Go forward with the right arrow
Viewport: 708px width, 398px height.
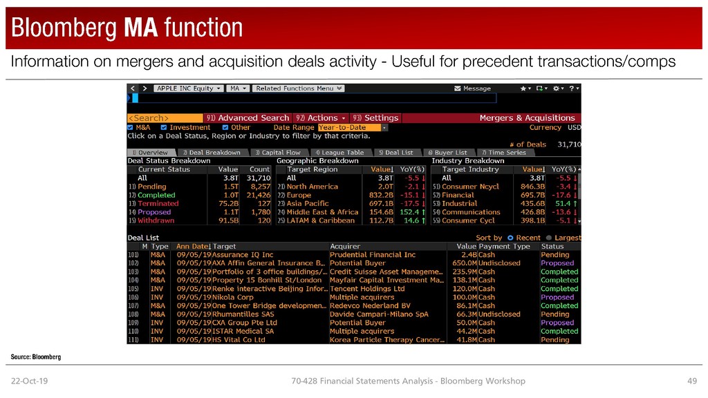point(145,88)
